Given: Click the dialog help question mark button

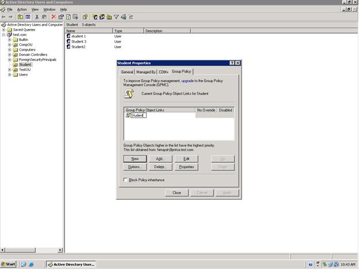Looking at the screenshot, I should pos(232,63).
